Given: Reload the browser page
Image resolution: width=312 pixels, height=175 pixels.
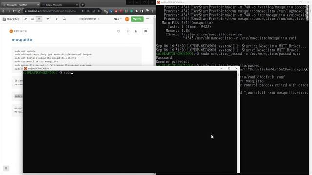Looking at the screenshot, I should pyautogui.click(x=14, y=11).
